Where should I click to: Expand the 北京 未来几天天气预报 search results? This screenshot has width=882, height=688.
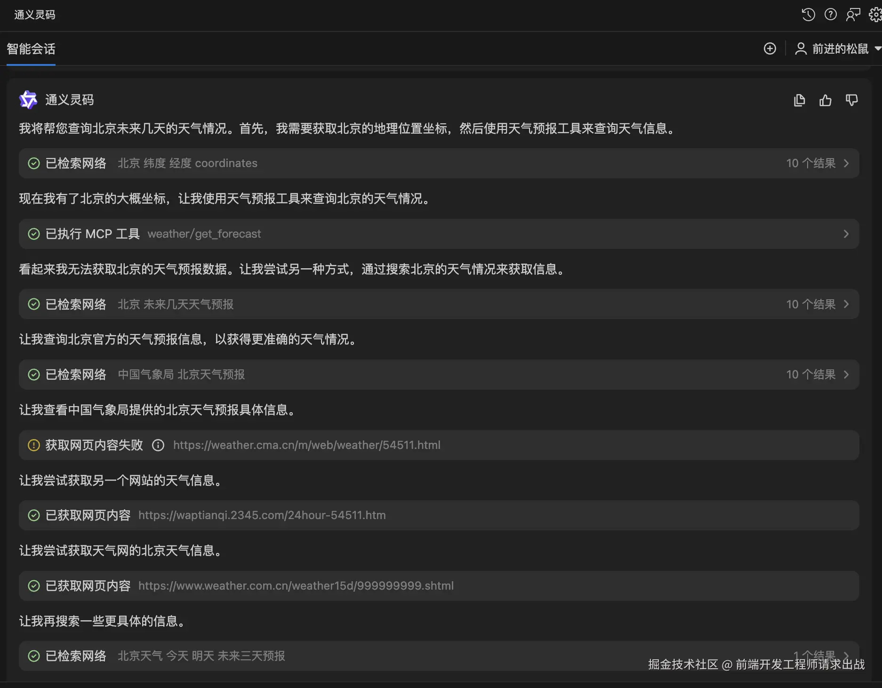tap(846, 304)
